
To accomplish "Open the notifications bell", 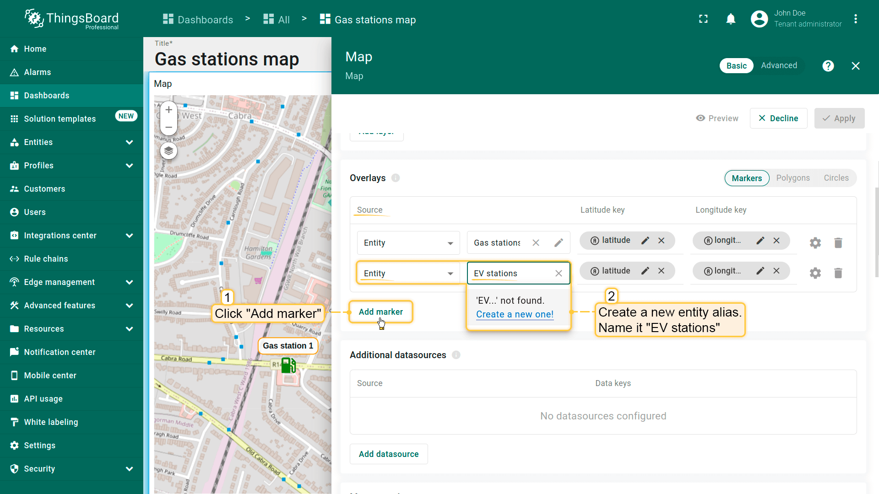I will [x=731, y=19].
